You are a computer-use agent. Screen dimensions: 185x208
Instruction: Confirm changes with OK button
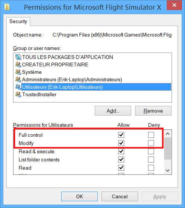coord(79,196)
